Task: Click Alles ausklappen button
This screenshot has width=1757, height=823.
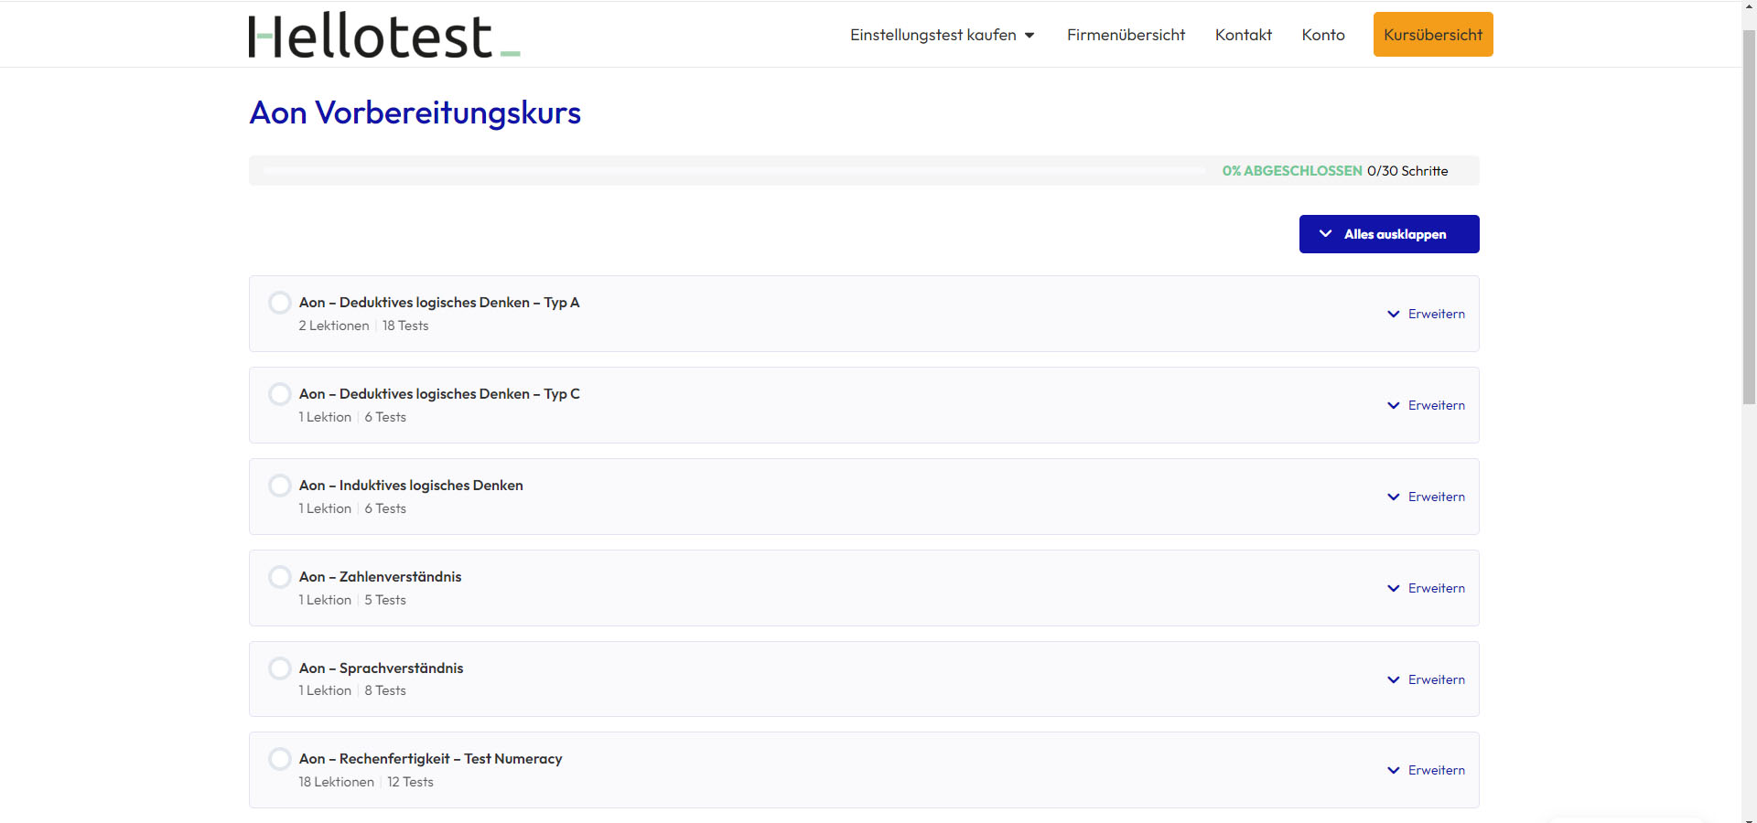Action: pos(1389,234)
